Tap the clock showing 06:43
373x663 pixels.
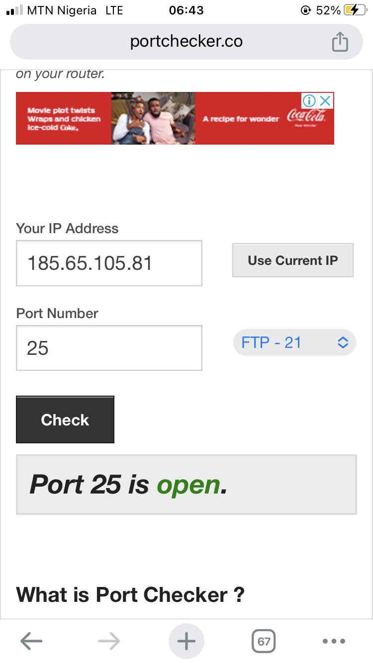(186, 10)
